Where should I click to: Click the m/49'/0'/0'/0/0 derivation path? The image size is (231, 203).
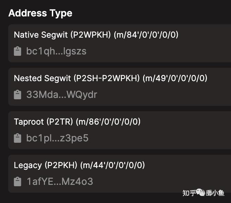click(x=175, y=78)
